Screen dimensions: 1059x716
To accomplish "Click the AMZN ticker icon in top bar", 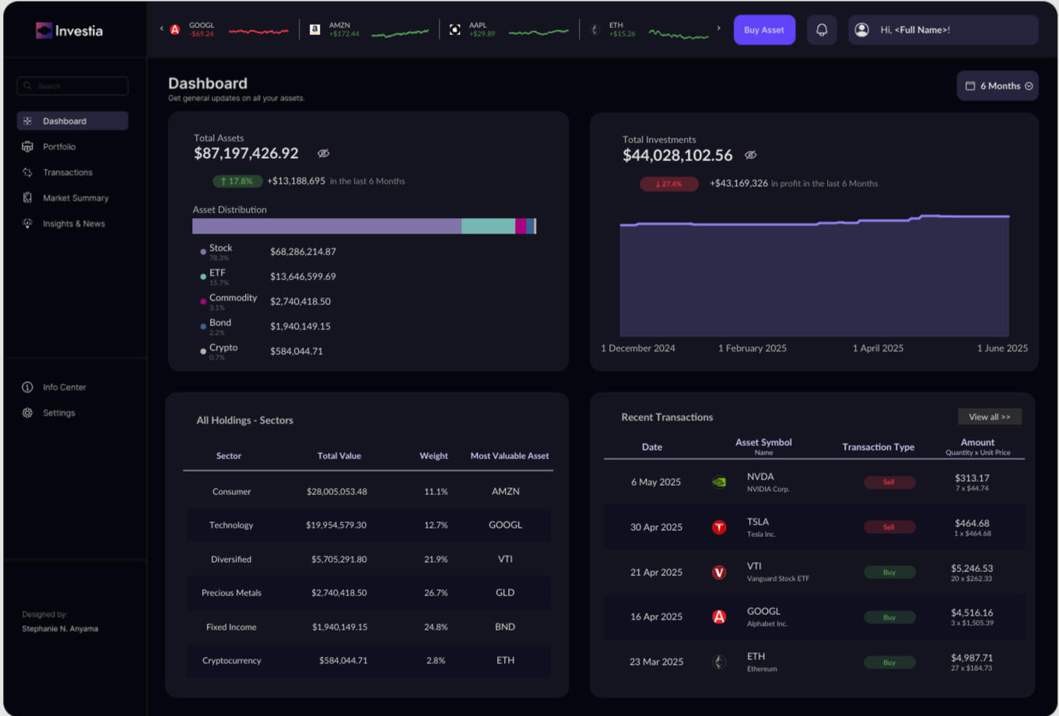I will tap(315, 30).
